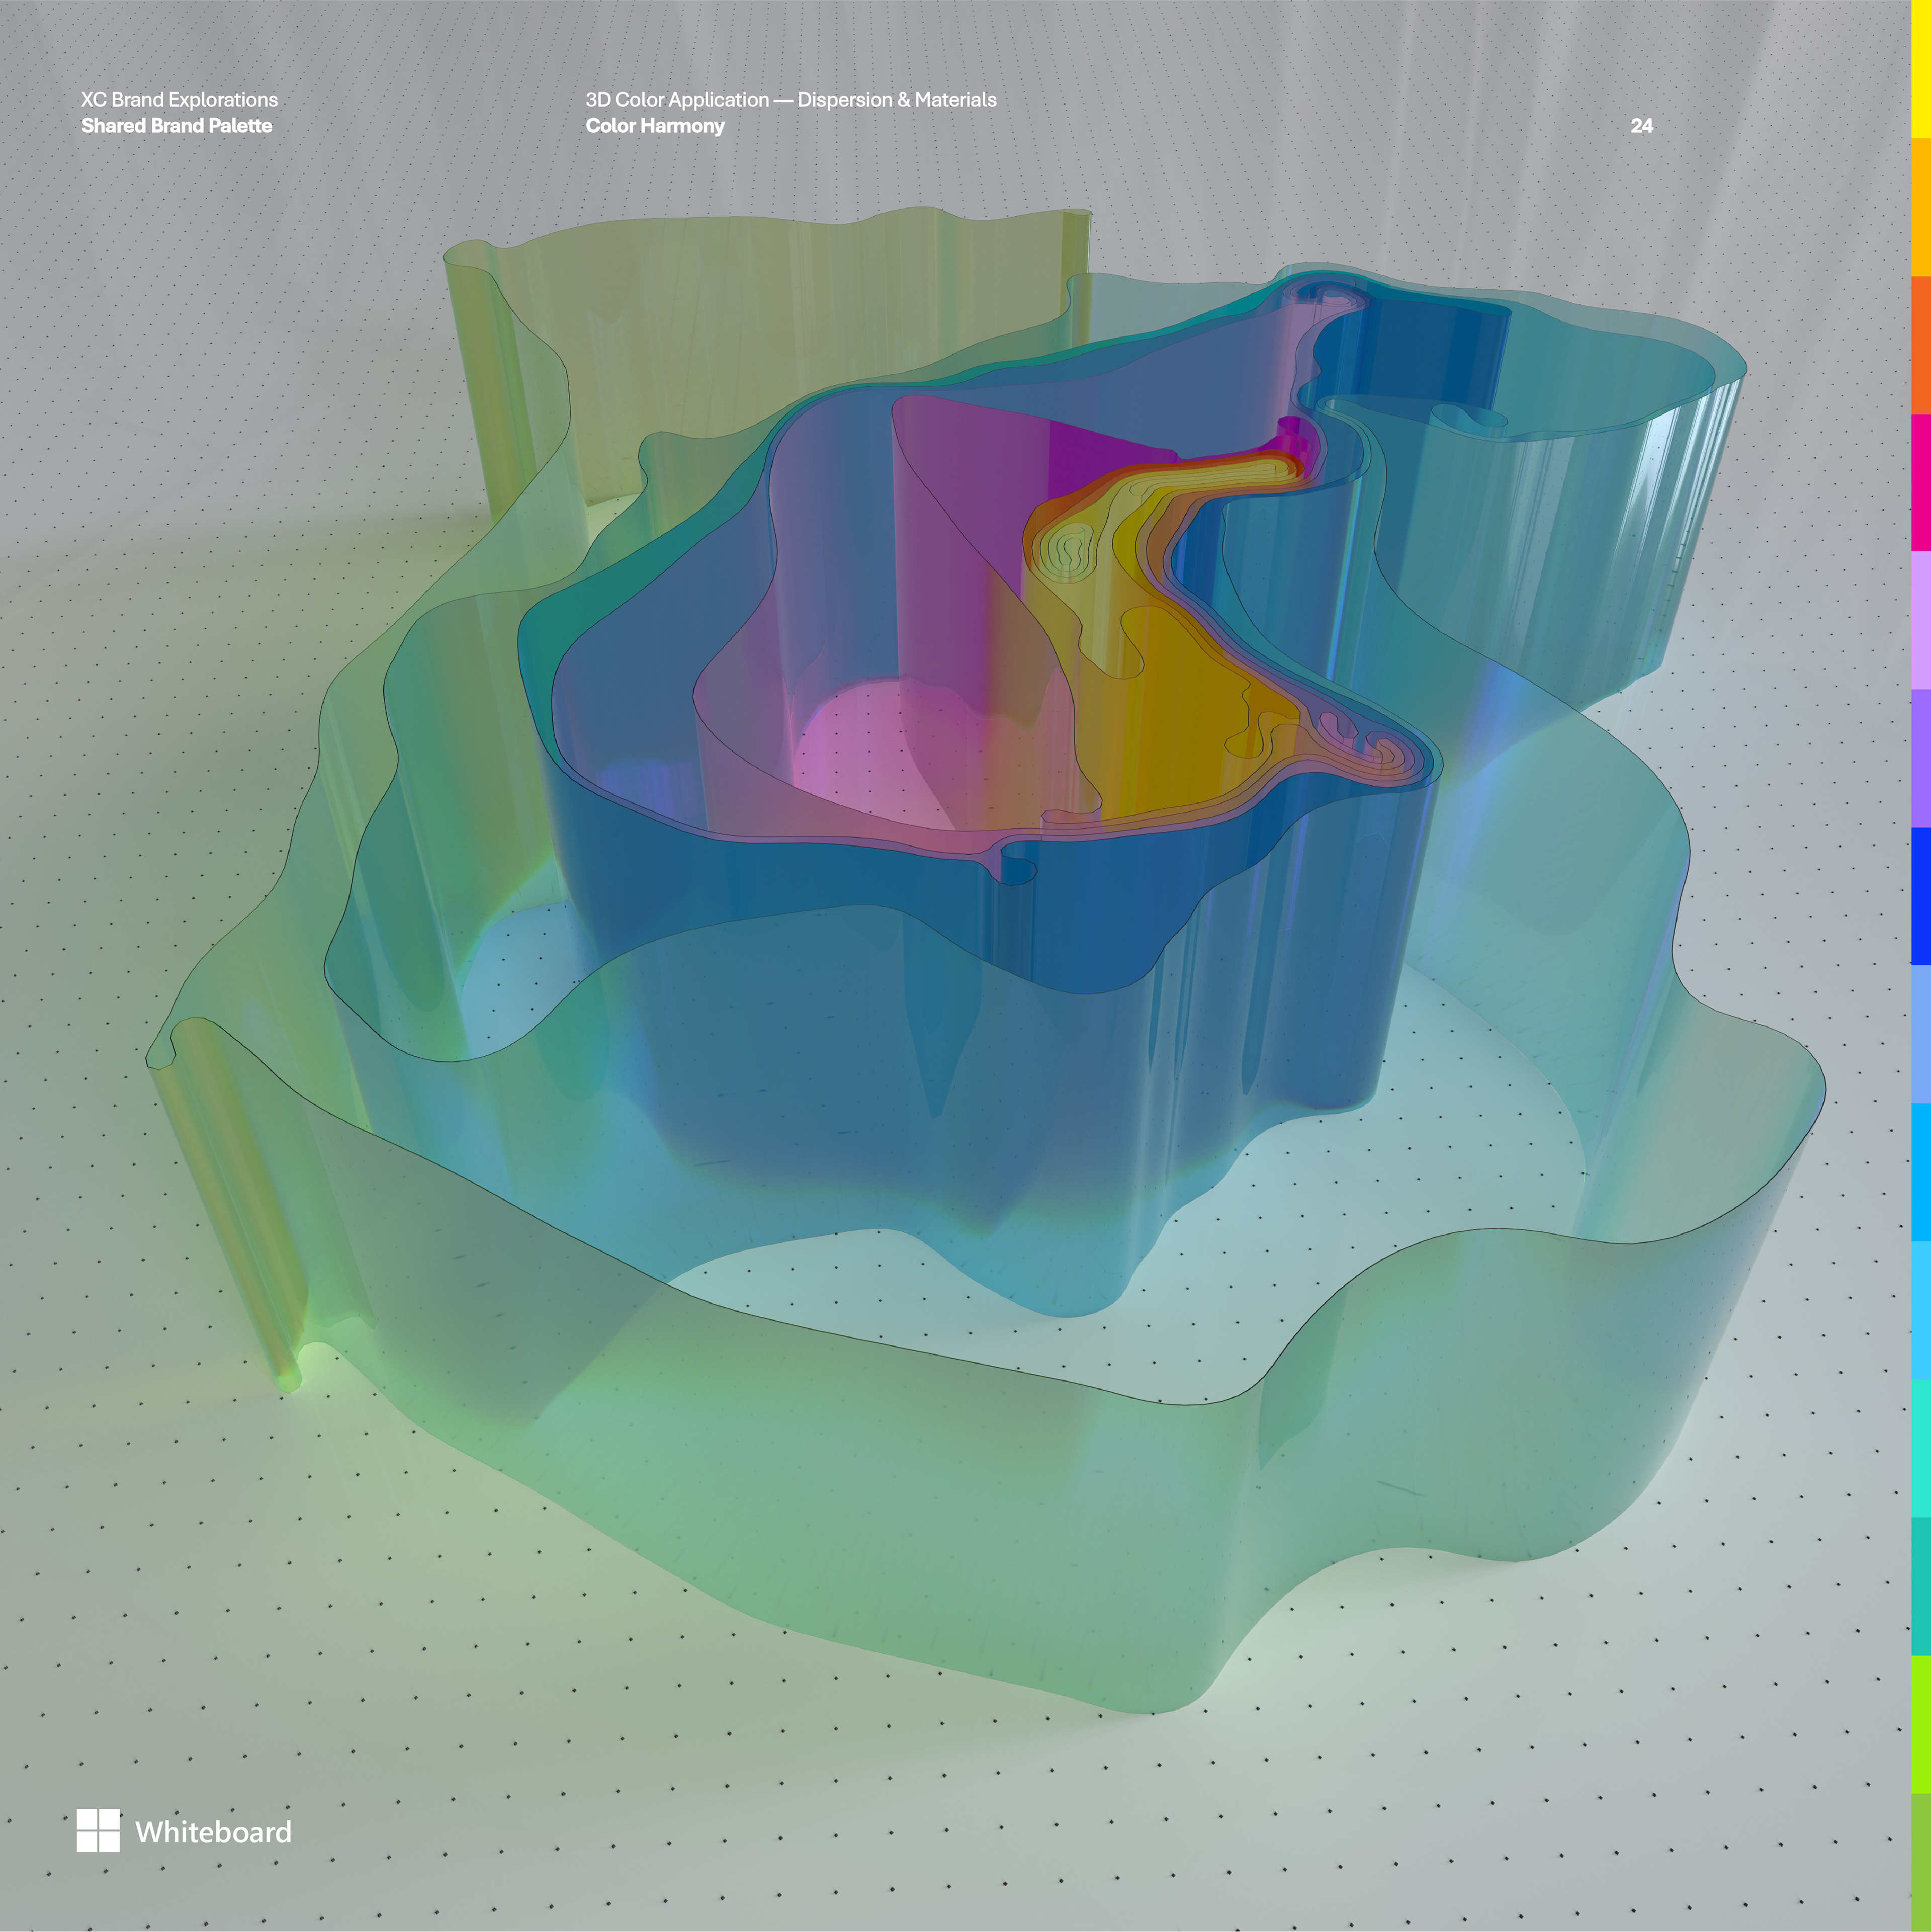This screenshot has height=1932, width=1931.
Task: Pick the turquoise aqua color swatch
Action: (x=1920, y=1448)
